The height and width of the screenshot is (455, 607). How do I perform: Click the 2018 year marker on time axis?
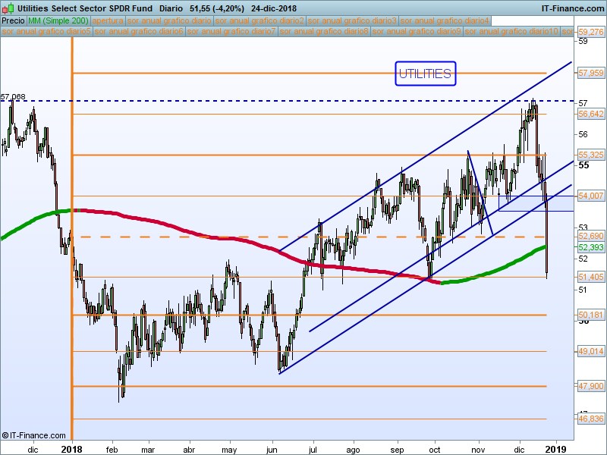(x=71, y=450)
